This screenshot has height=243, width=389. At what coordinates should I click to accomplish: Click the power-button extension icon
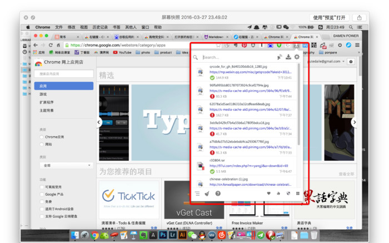340,45
